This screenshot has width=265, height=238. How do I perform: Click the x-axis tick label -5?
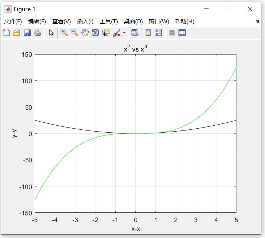(35, 220)
